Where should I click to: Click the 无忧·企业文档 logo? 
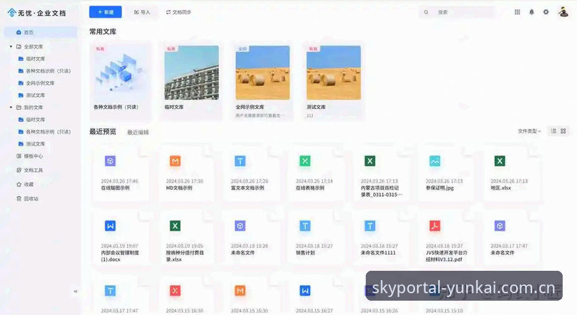click(36, 13)
